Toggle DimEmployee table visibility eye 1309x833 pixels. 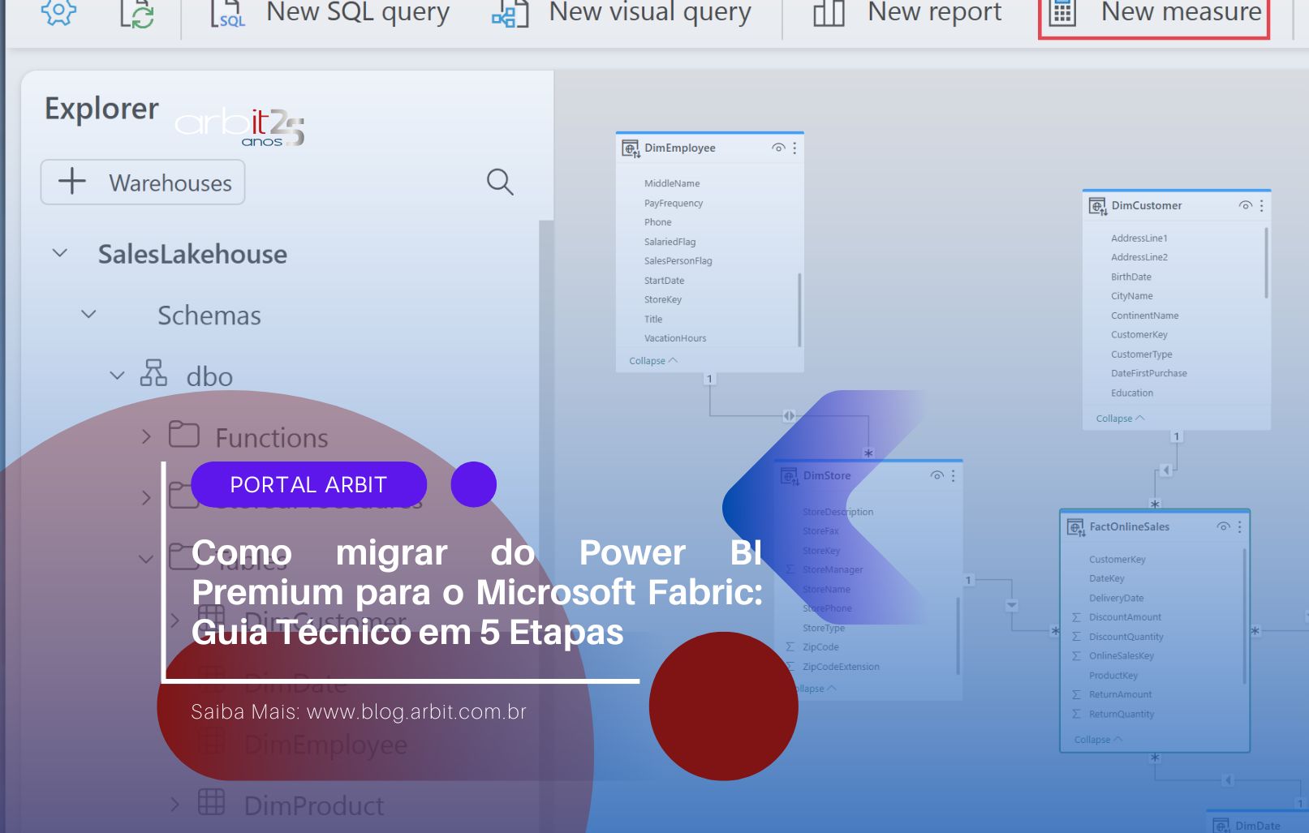[778, 148]
